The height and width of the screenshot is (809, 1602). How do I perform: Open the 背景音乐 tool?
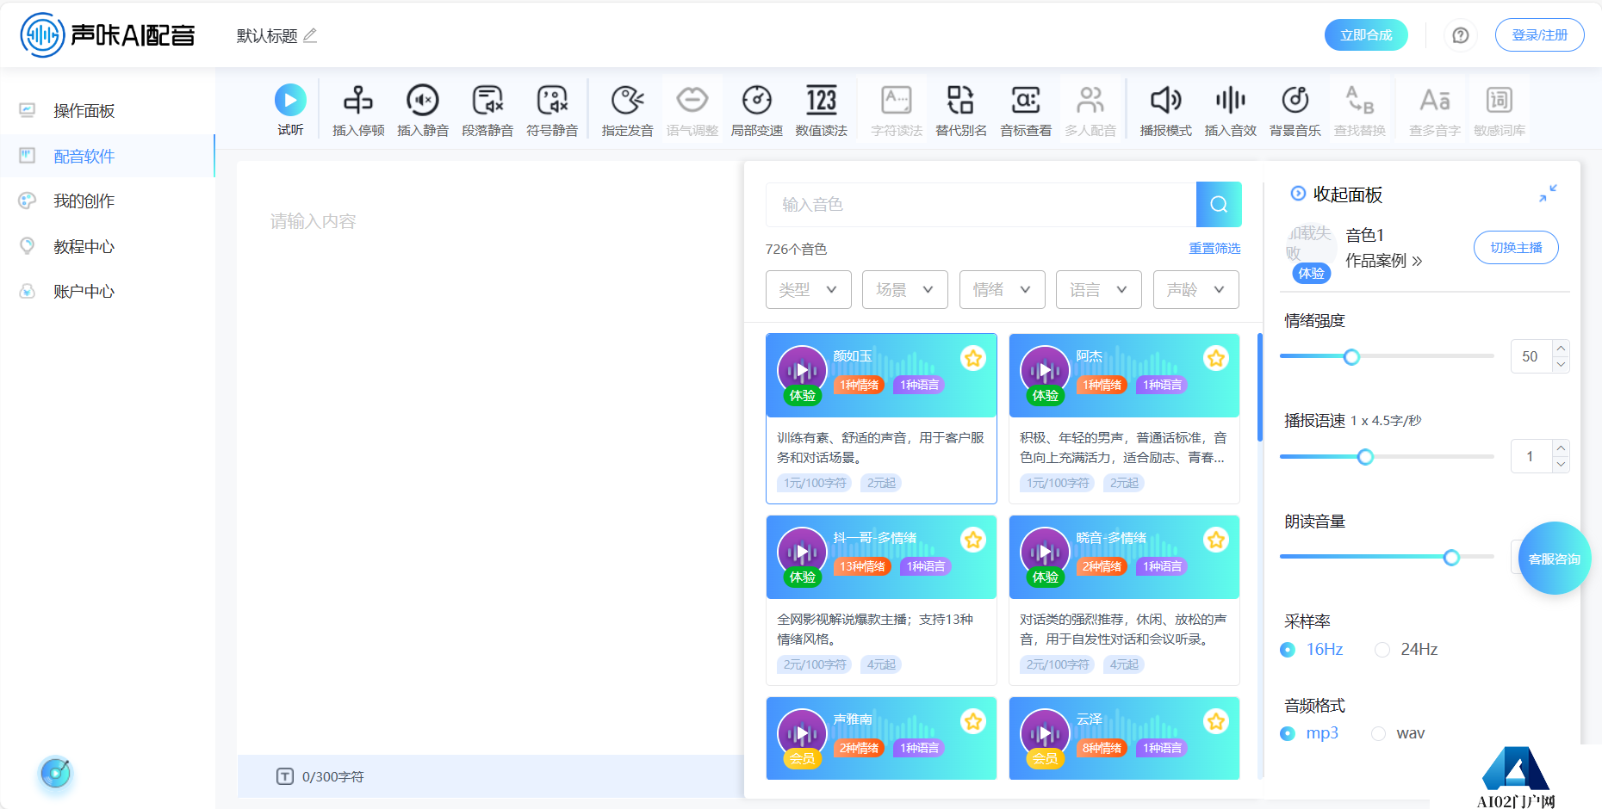coord(1295,110)
